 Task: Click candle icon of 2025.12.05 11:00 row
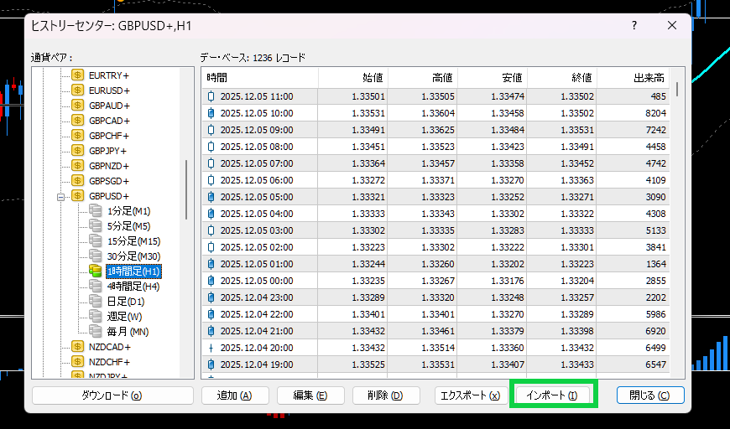pos(211,96)
